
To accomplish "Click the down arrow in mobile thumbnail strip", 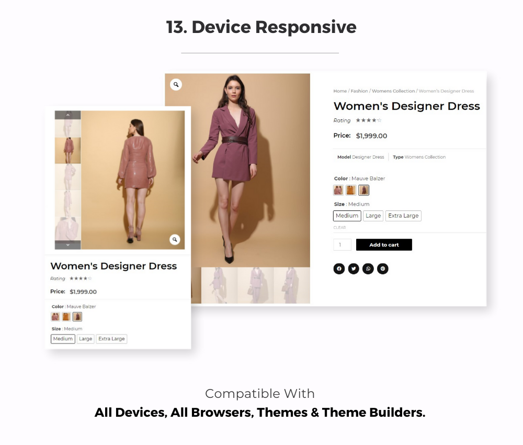I will 67,244.
